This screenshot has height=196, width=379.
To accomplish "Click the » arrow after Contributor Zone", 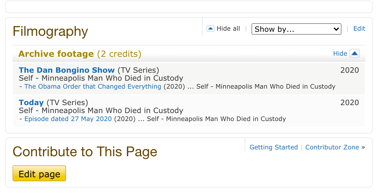I will pos(363,147).
